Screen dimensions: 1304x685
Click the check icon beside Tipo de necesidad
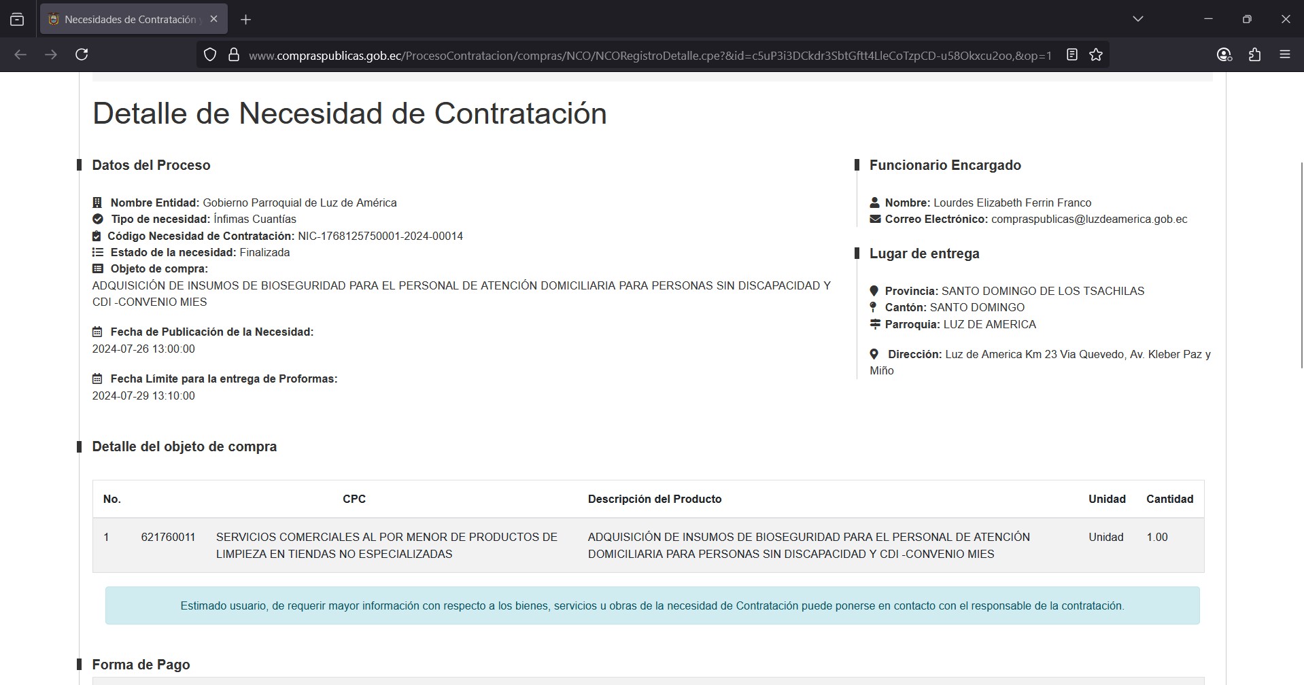point(98,219)
